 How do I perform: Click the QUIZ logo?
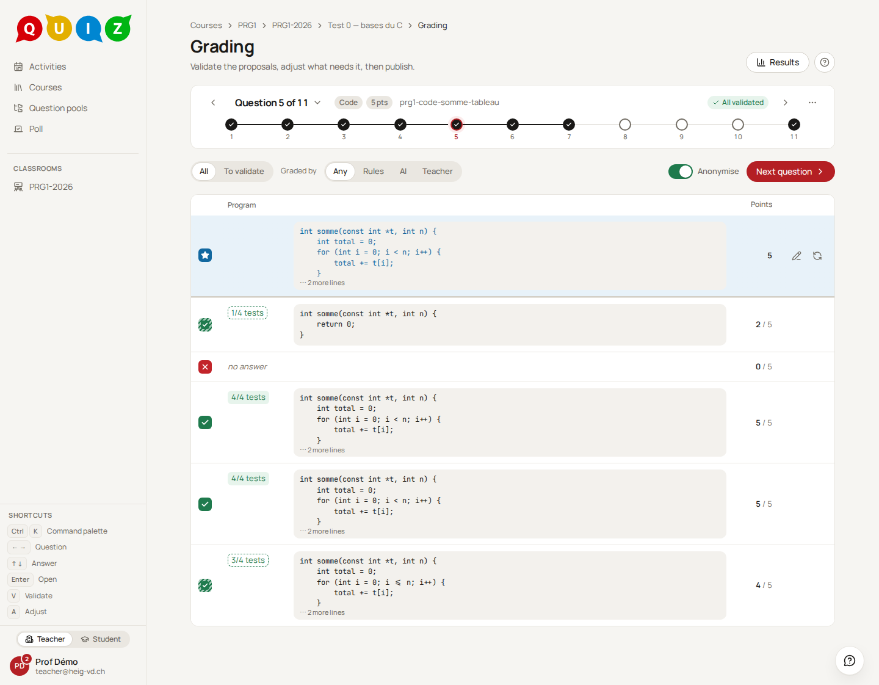point(74,28)
